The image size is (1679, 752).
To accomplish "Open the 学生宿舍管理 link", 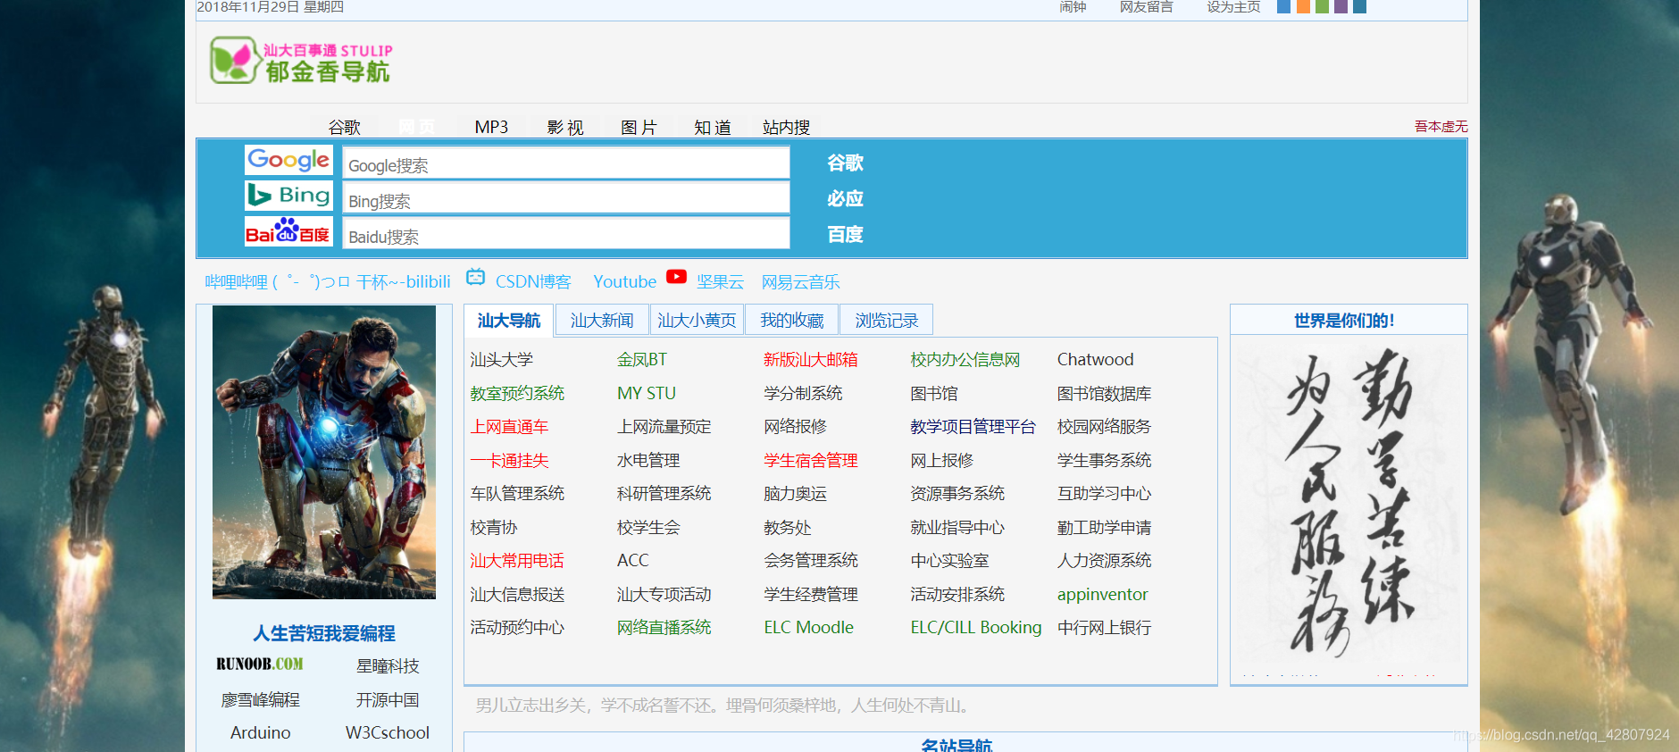I will tap(811, 461).
